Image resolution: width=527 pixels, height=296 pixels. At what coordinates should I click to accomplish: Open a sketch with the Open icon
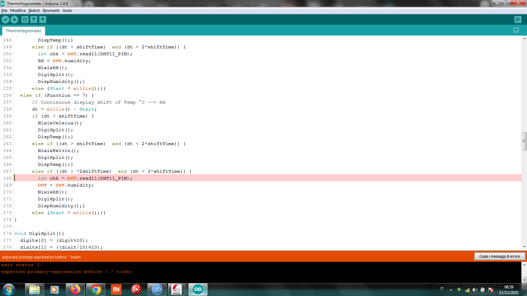point(34,20)
